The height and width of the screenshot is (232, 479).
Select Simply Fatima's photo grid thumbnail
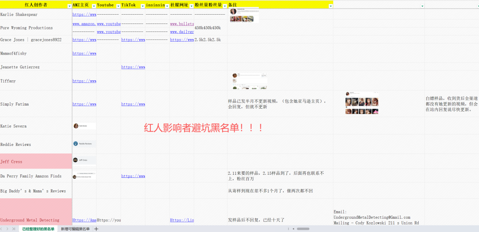pos(362,103)
